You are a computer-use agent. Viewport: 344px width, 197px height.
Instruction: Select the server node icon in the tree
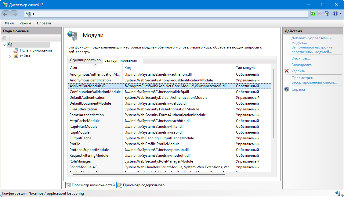pos(10,45)
